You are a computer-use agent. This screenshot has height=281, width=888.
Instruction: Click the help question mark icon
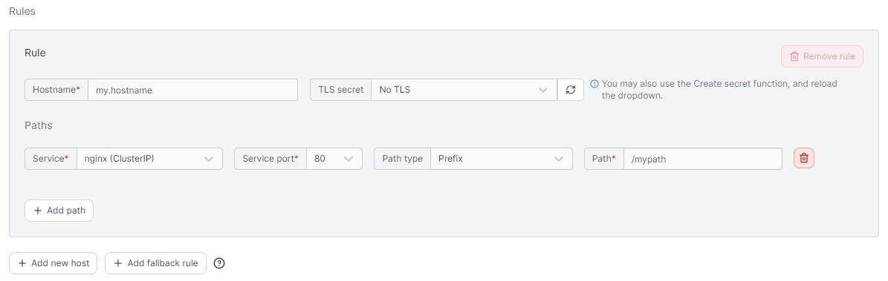(219, 263)
